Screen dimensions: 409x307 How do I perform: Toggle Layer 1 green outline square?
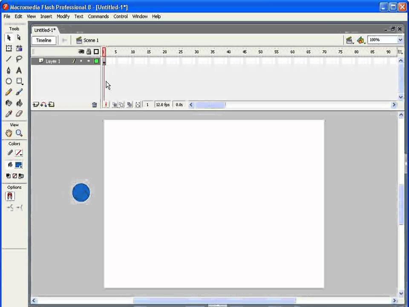click(x=96, y=61)
